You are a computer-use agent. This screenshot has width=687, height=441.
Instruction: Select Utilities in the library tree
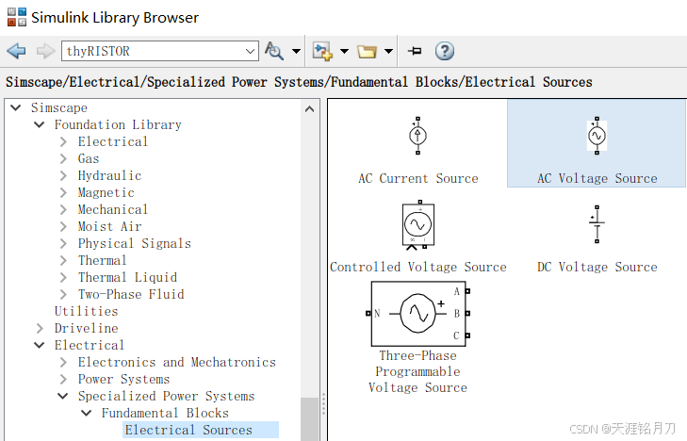tap(87, 311)
